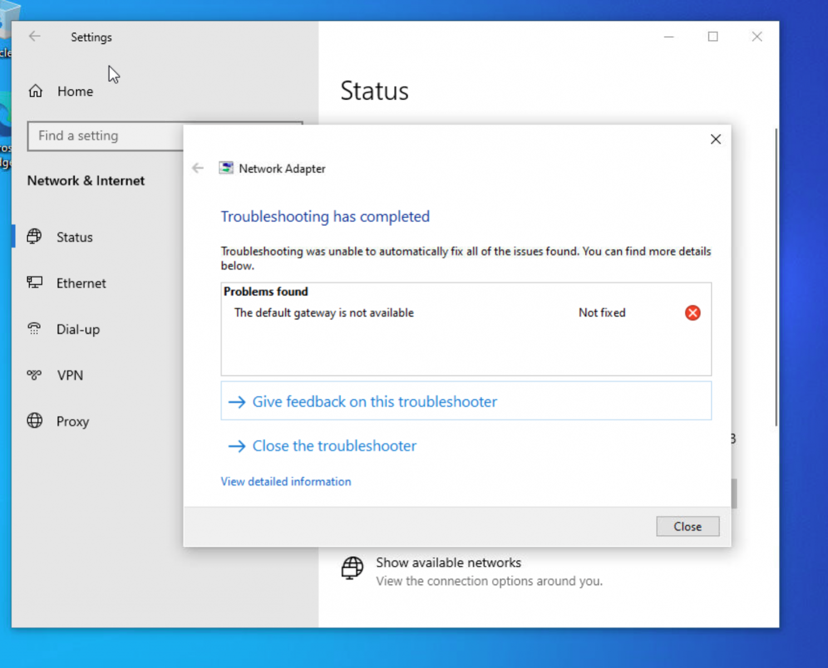The image size is (828, 668).
Task: Click the VPN icon in sidebar
Action: tap(34, 375)
